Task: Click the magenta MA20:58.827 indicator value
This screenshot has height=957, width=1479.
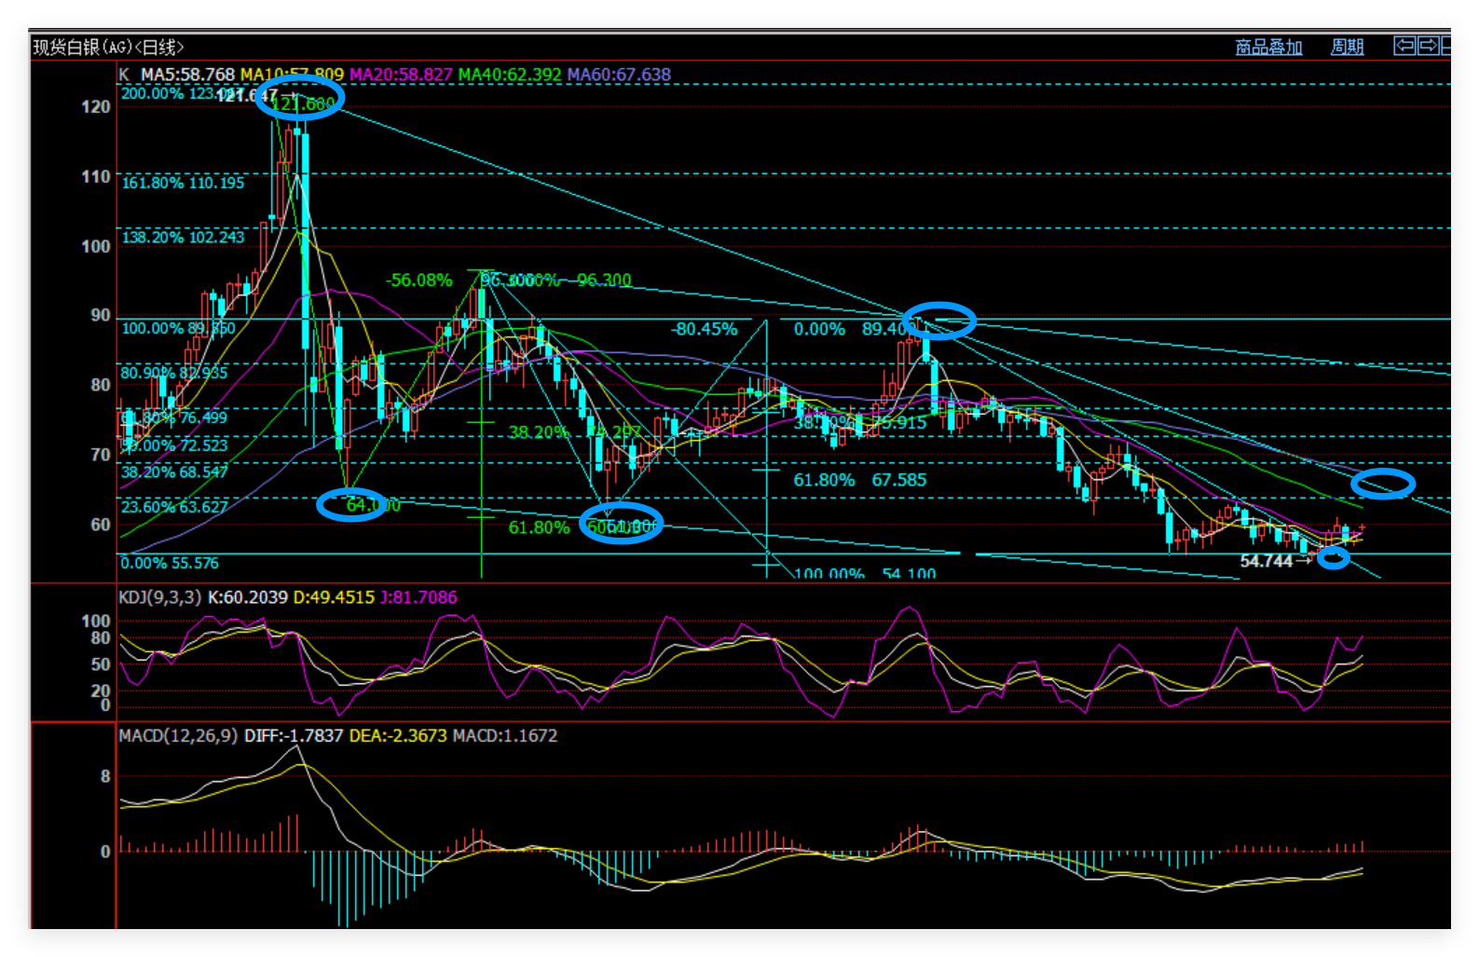Action: (401, 75)
